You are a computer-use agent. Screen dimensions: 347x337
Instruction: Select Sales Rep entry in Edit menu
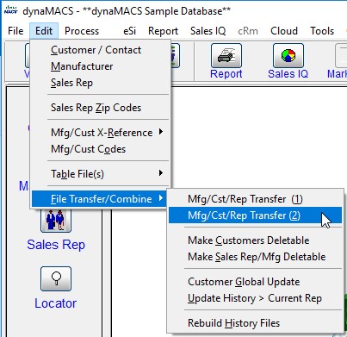coord(101,83)
